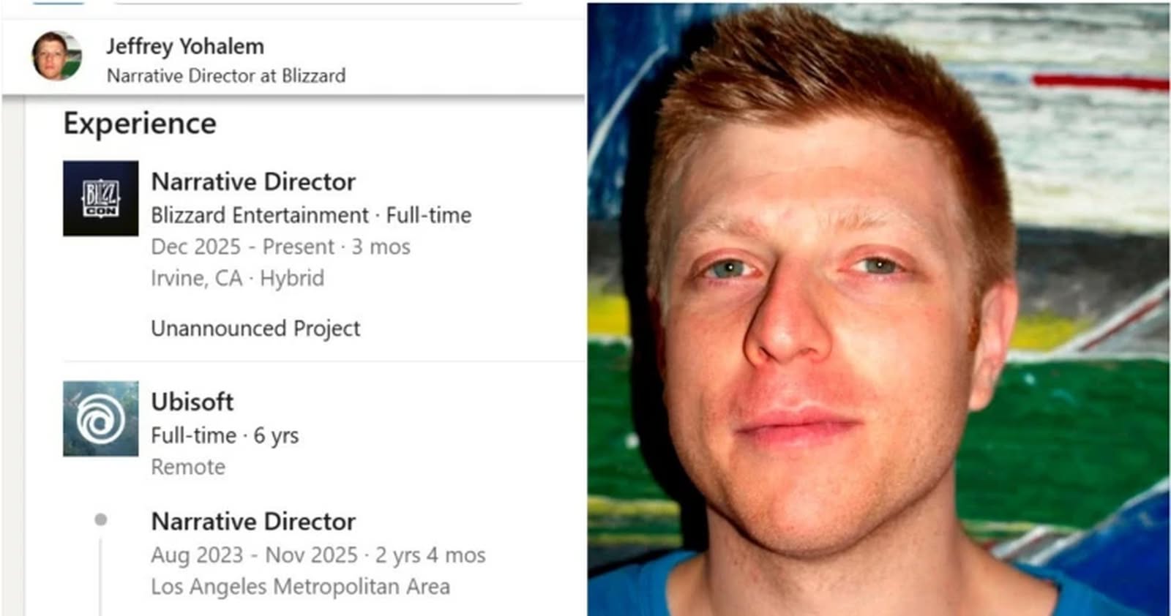This screenshot has width=1171, height=616.
Task: Select the 'Los Angeles Metropolitan Area' location
Action: pyautogui.click(x=300, y=587)
